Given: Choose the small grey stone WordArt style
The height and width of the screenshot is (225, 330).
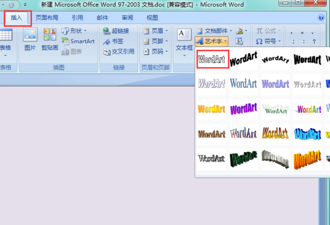Looking at the screenshot, I should [x=307, y=84].
